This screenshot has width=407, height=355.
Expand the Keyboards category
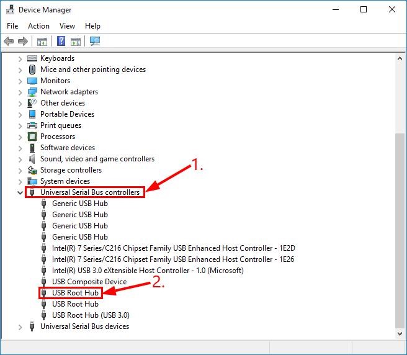point(20,59)
